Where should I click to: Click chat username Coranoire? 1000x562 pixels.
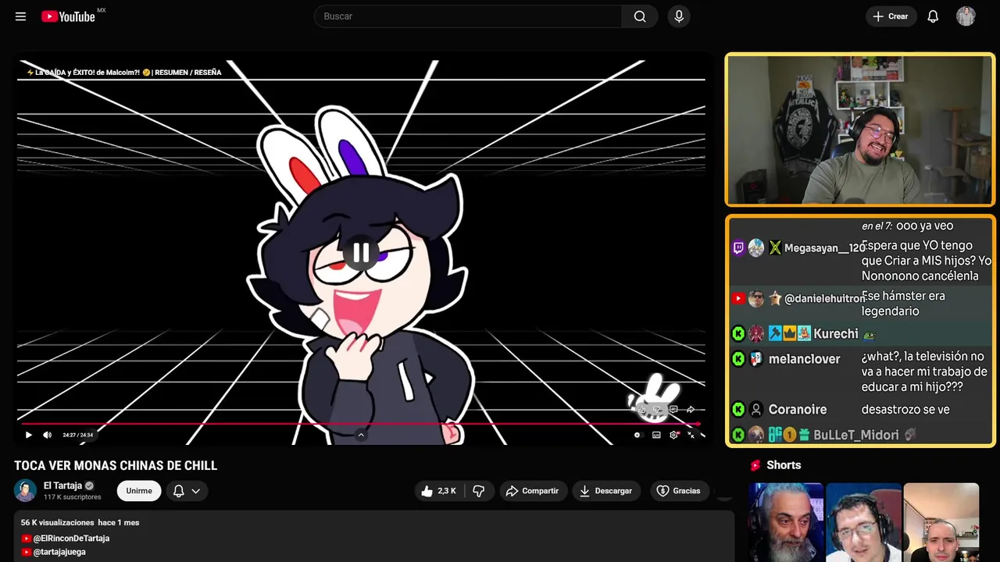(x=798, y=409)
